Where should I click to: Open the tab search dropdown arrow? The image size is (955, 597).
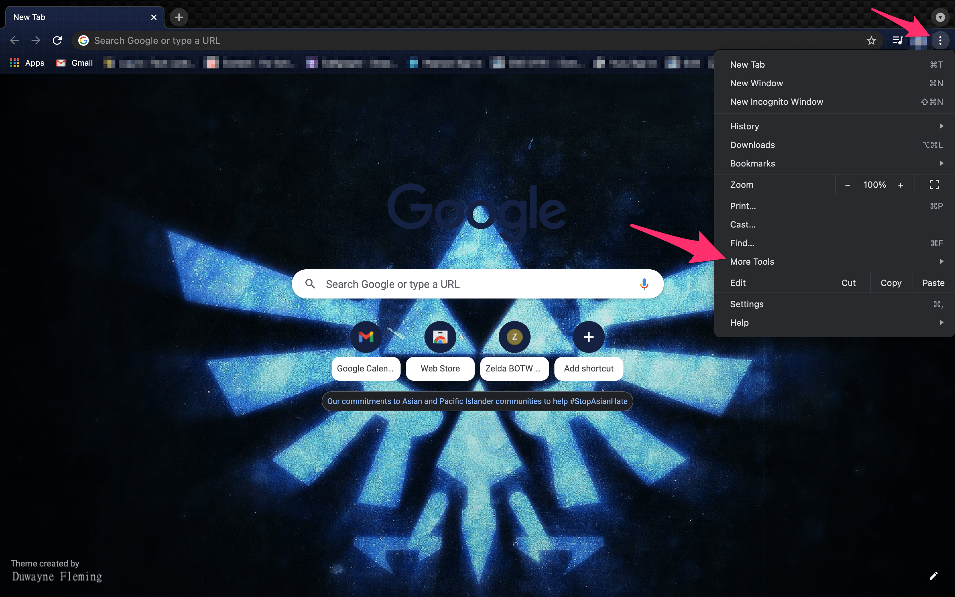click(x=940, y=17)
